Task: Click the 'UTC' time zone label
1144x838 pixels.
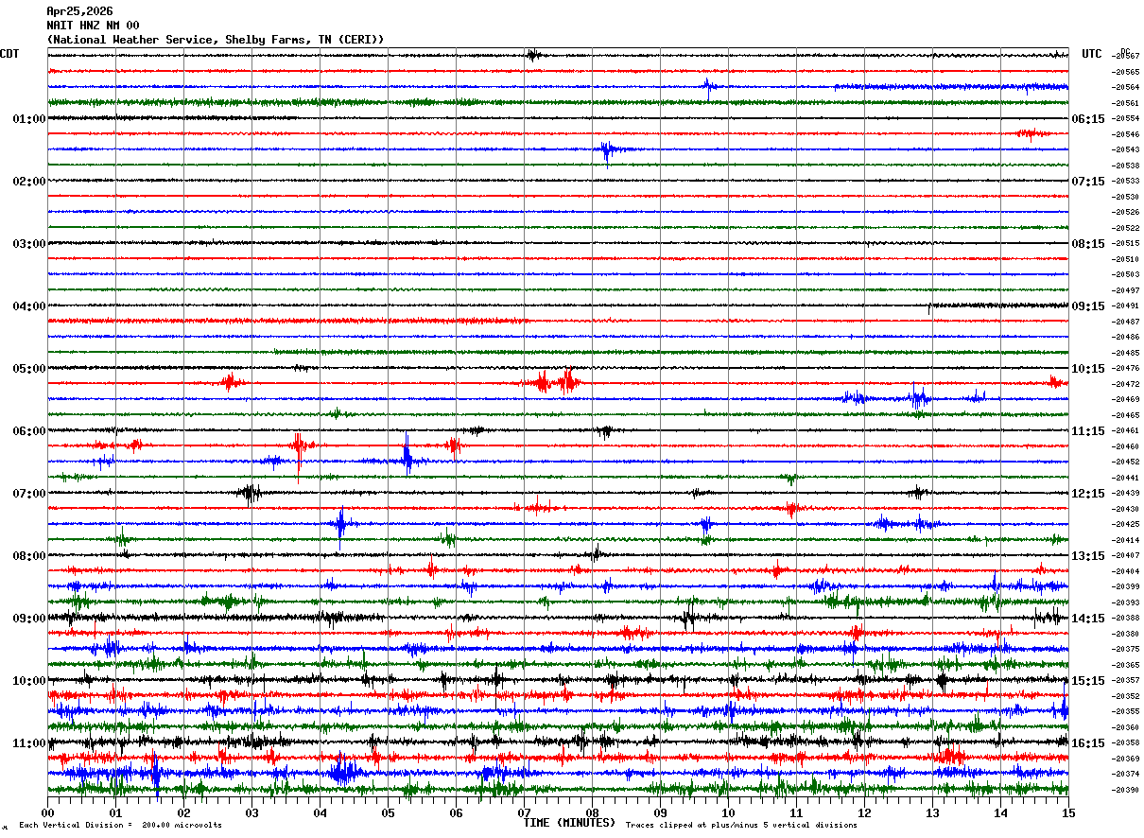Action: [x=1092, y=54]
